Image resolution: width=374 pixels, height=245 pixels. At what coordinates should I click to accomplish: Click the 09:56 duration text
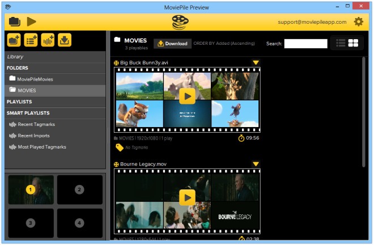[x=253, y=138]
